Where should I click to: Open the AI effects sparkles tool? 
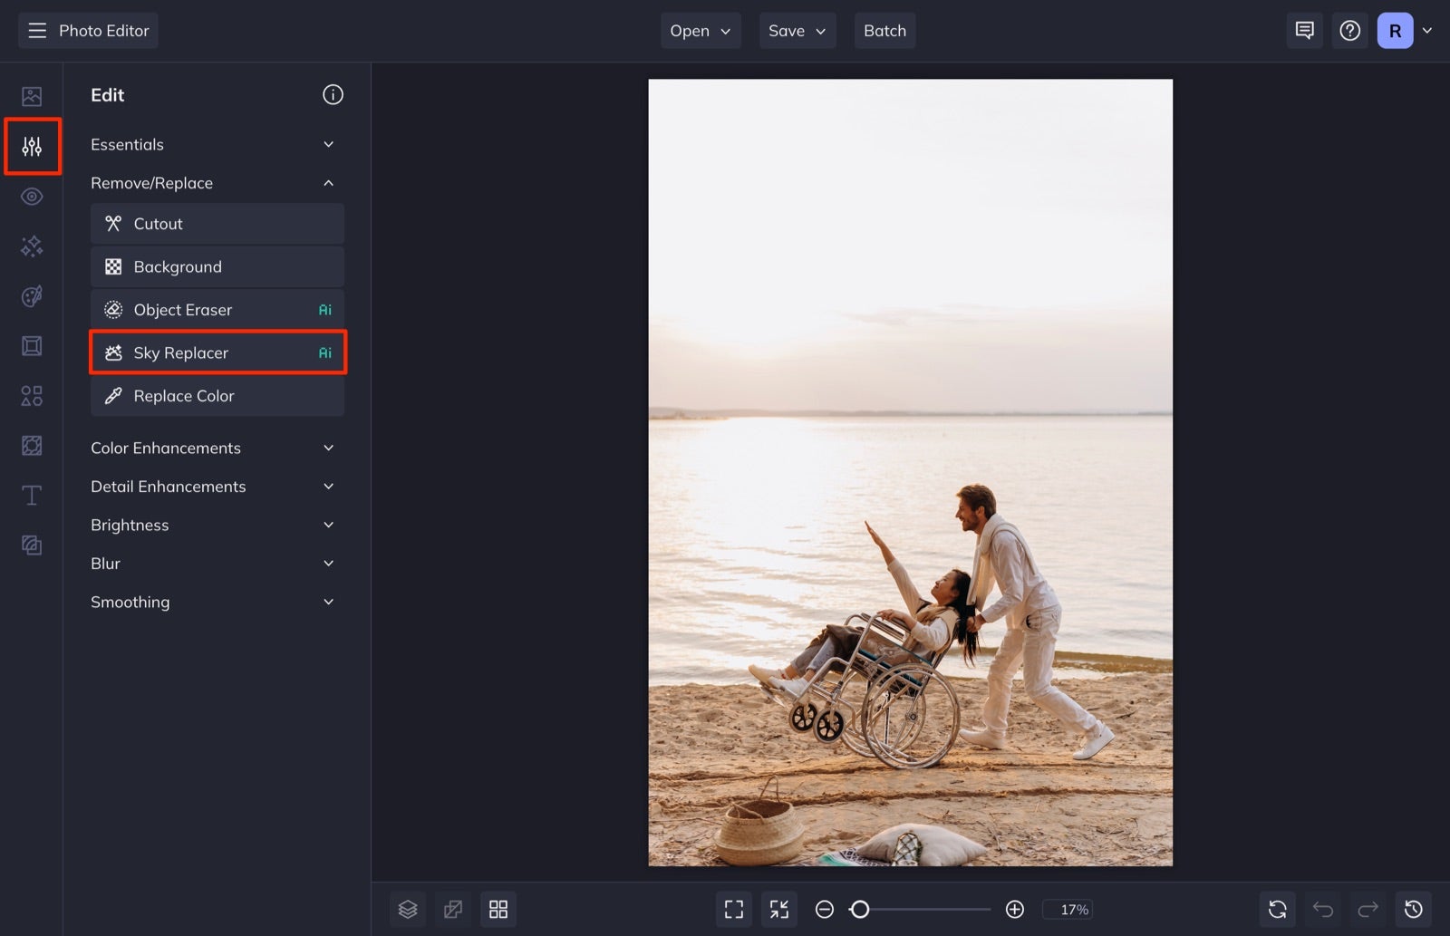pos(32,246)
